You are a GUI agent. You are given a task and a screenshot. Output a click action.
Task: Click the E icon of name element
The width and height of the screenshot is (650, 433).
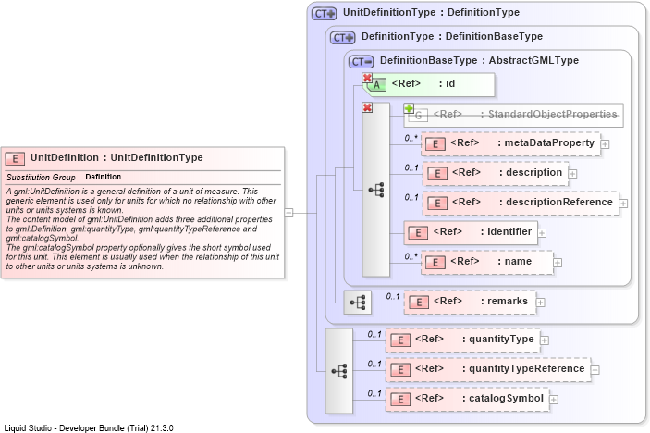click(435, 262)
